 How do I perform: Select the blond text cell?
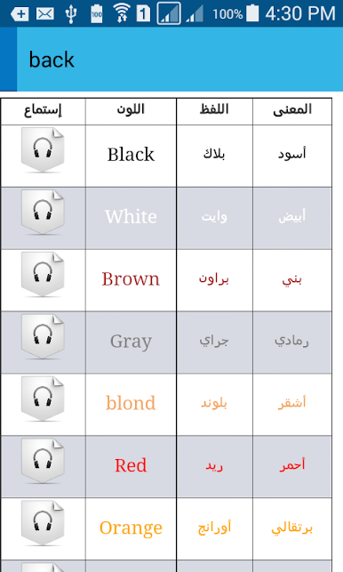coord(131,403)
